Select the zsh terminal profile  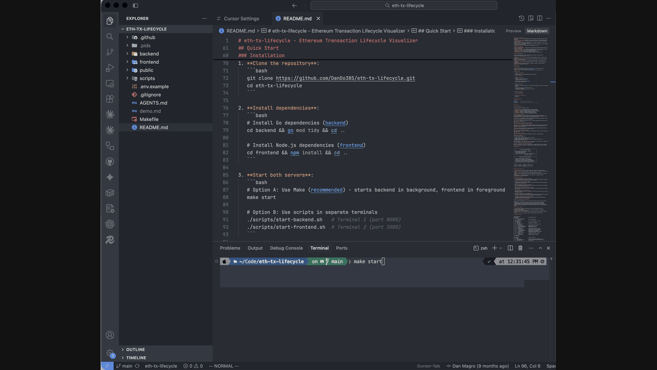click(480, 248)
